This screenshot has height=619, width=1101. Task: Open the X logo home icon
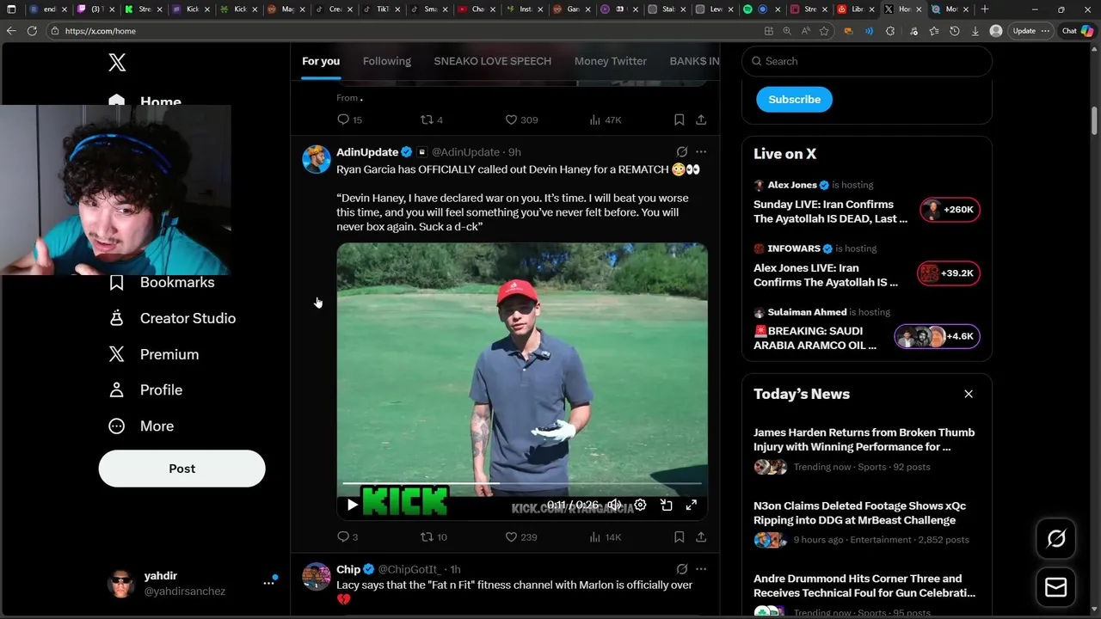117,62
